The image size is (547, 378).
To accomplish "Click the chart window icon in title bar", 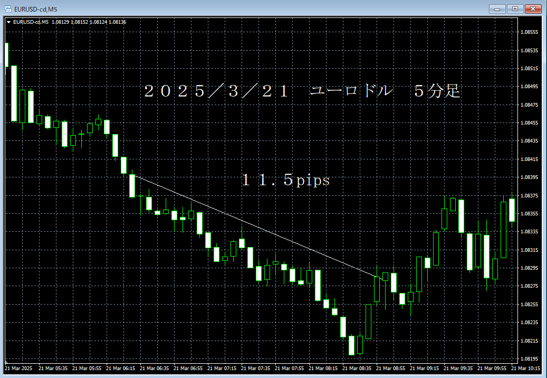I will coord(7,9).
